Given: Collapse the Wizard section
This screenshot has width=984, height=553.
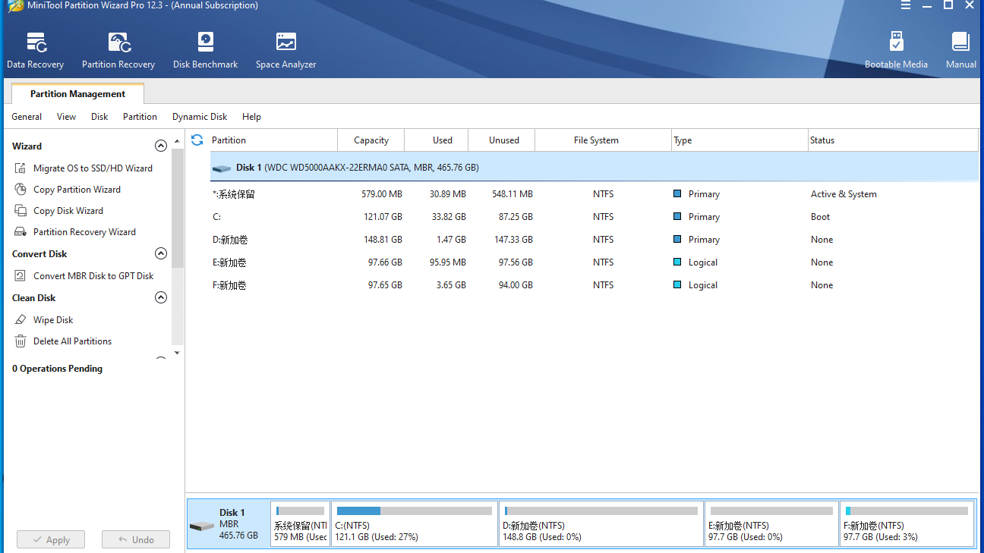Looking at the screenshot, I should pos(161,146).
